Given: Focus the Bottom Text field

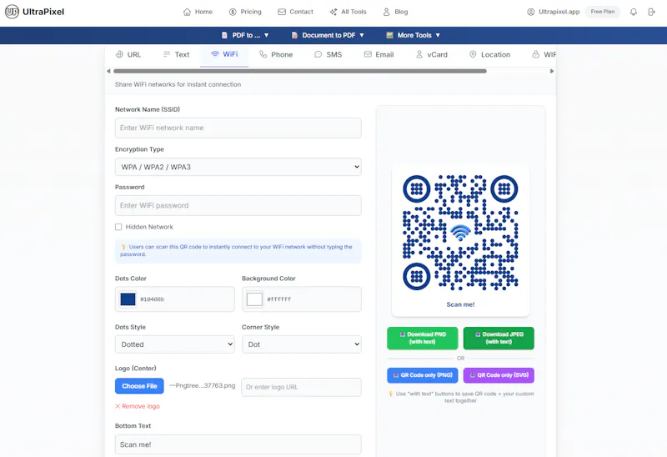Looking at the screenshot, I should click(x=238, y=444).
